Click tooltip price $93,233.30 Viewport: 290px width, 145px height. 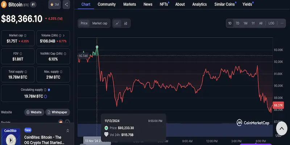click(126, 128)
